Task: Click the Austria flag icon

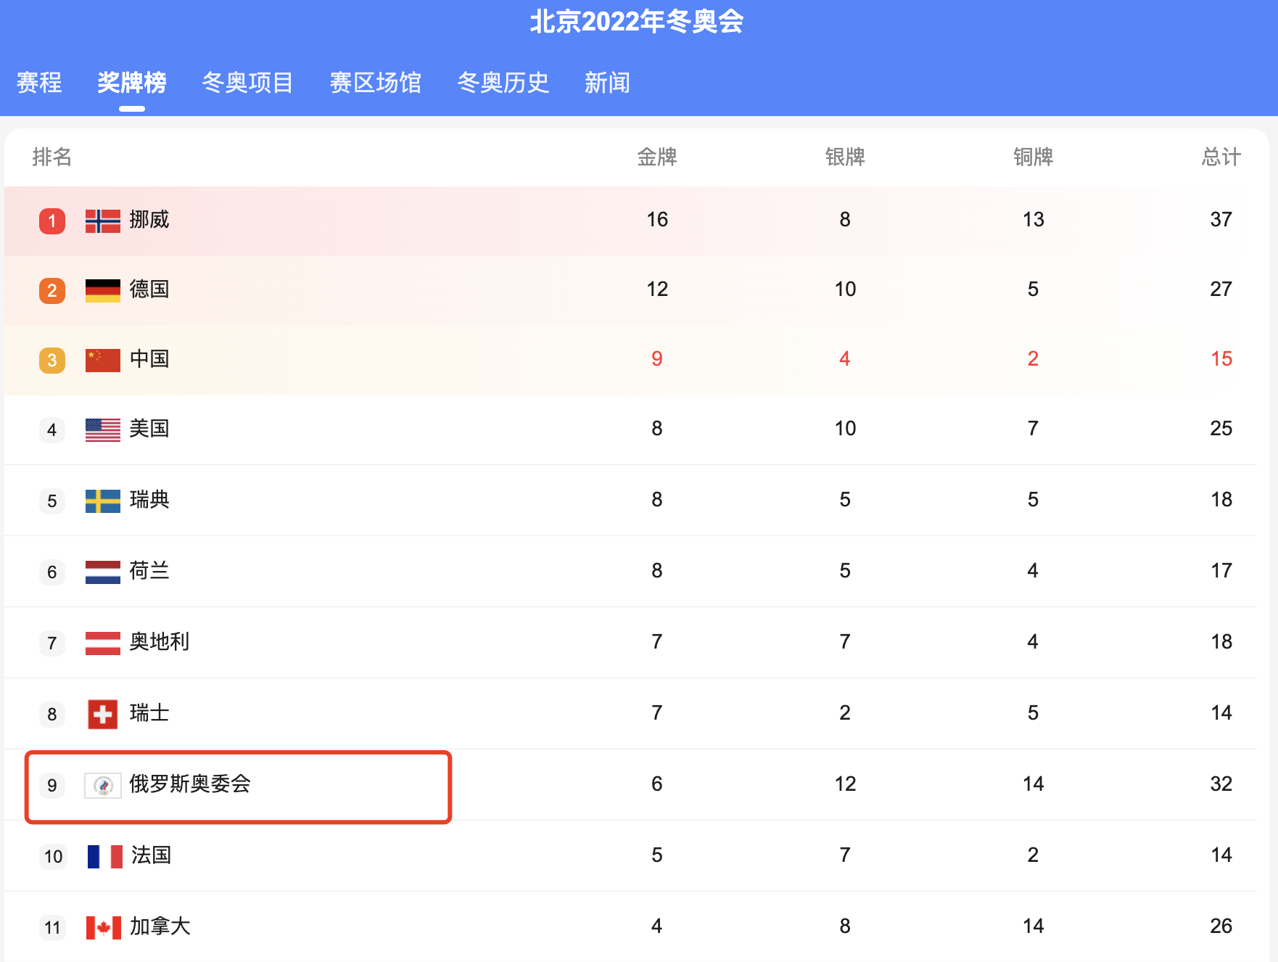Action: (x=103, y=643)
